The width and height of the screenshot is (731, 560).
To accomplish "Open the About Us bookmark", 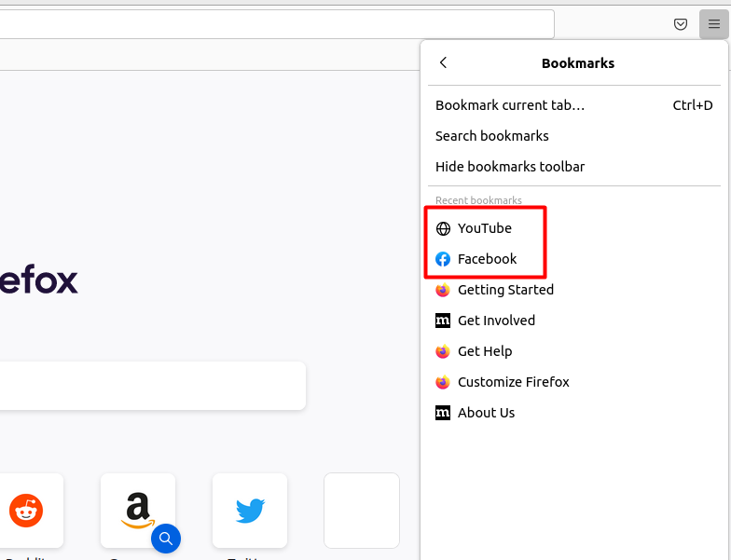I will (x=574, y=413).
